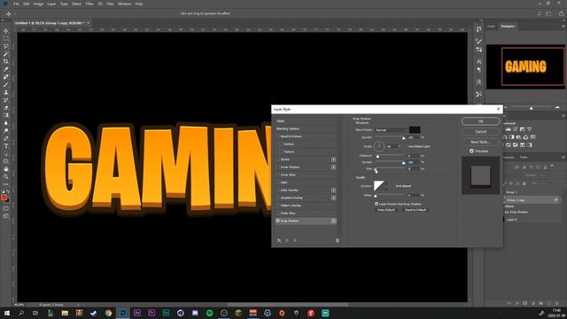This screenshot has width=567, height=319.
Task: Select the Brush tool
Action: (x=6, y=84)
